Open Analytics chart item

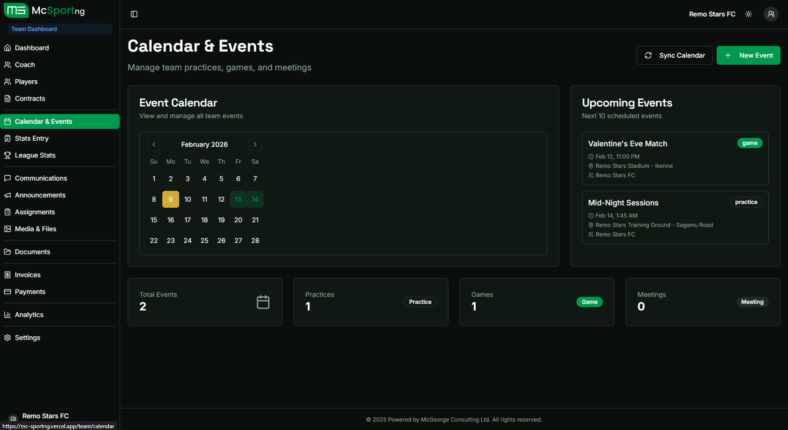point(29,315)
